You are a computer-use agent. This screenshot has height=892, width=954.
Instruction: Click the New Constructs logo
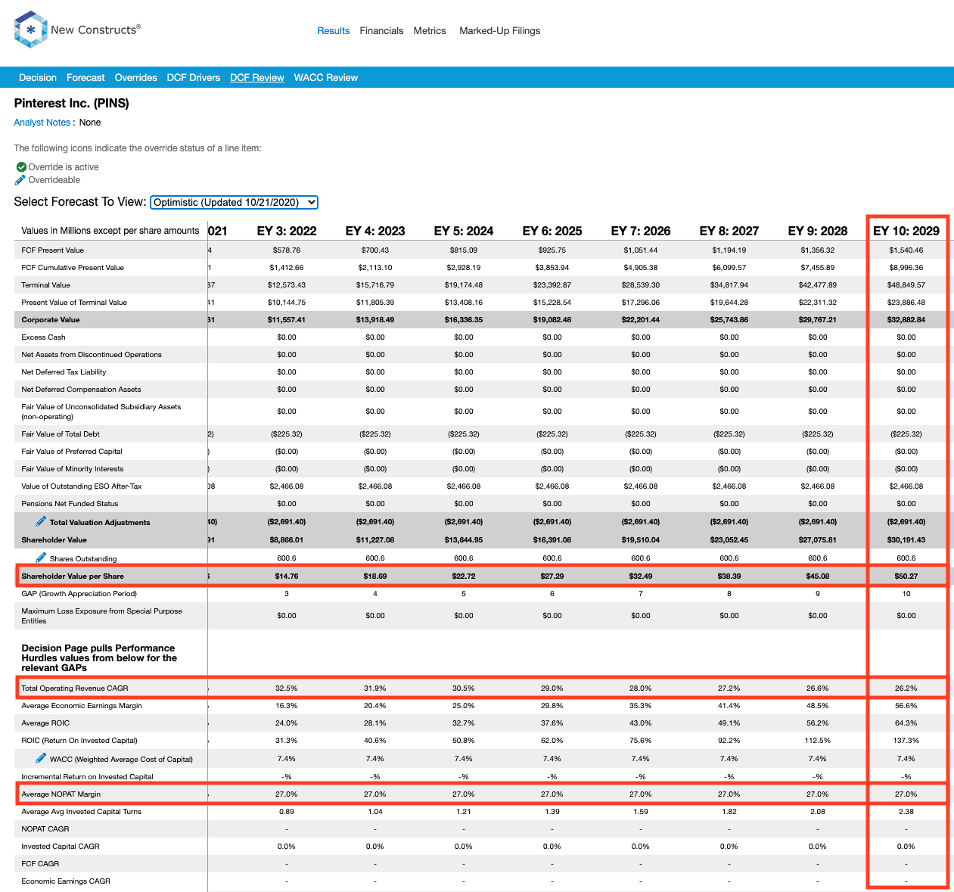click(x=77, y=30)
